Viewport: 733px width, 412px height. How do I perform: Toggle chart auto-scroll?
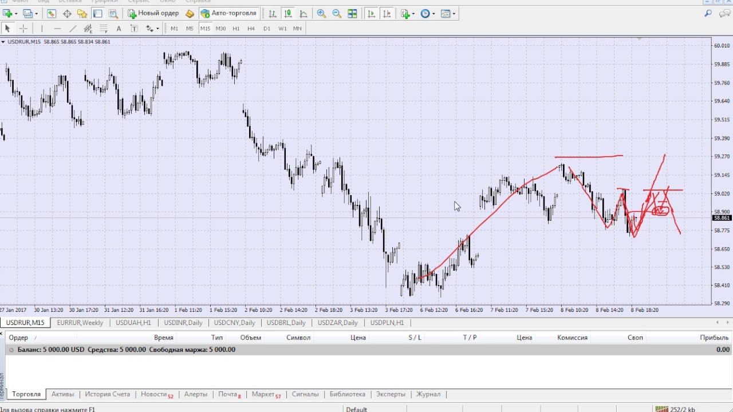click(x=372, y=13)
